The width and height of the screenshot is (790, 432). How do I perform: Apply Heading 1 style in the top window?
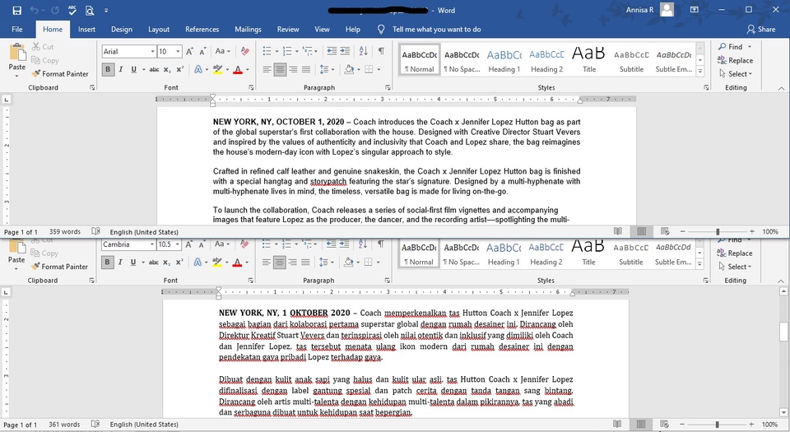(504, 60)
